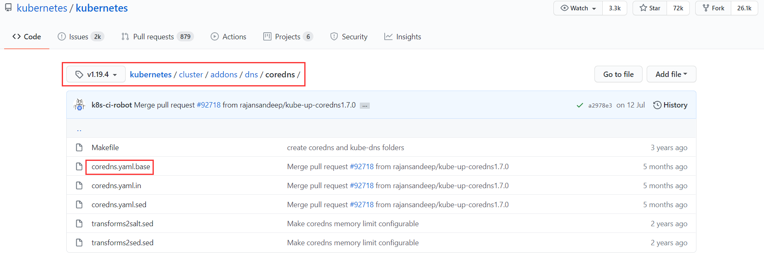Click file icon next to transforms2salt.sed
764x256 pixels.
coord(79,224)
